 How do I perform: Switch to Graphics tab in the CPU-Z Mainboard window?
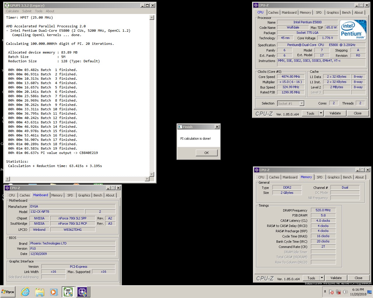[x=84, y=195]
